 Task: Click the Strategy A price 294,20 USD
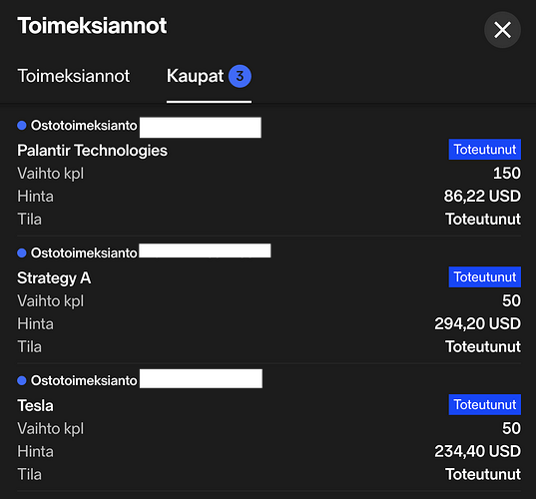point(477,323)
